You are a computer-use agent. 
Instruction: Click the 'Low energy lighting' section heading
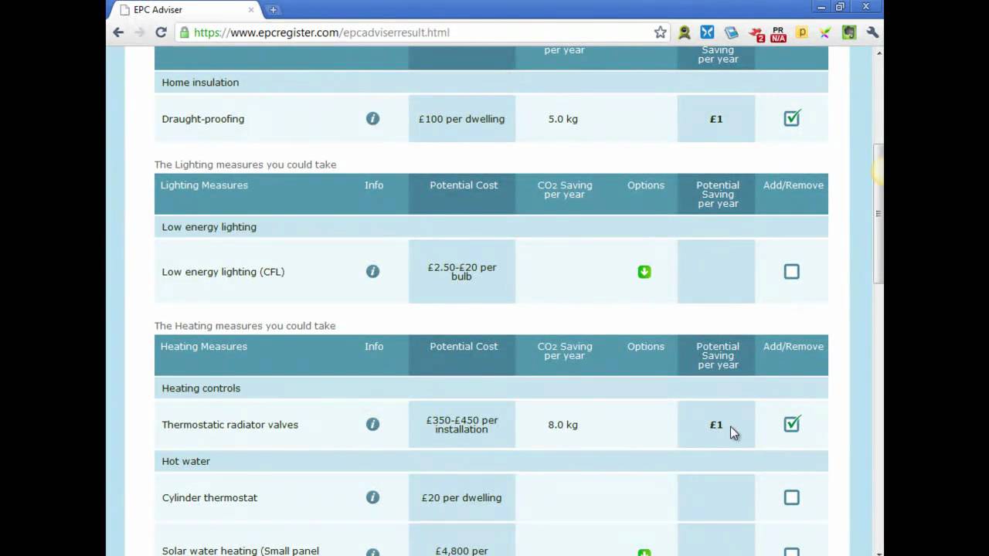point(209,227)
